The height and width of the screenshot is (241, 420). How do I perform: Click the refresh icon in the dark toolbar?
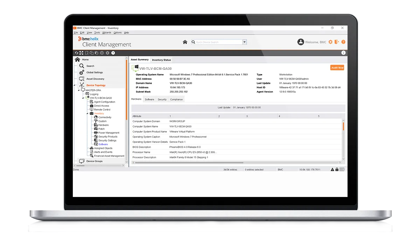[x=77, y=53]
